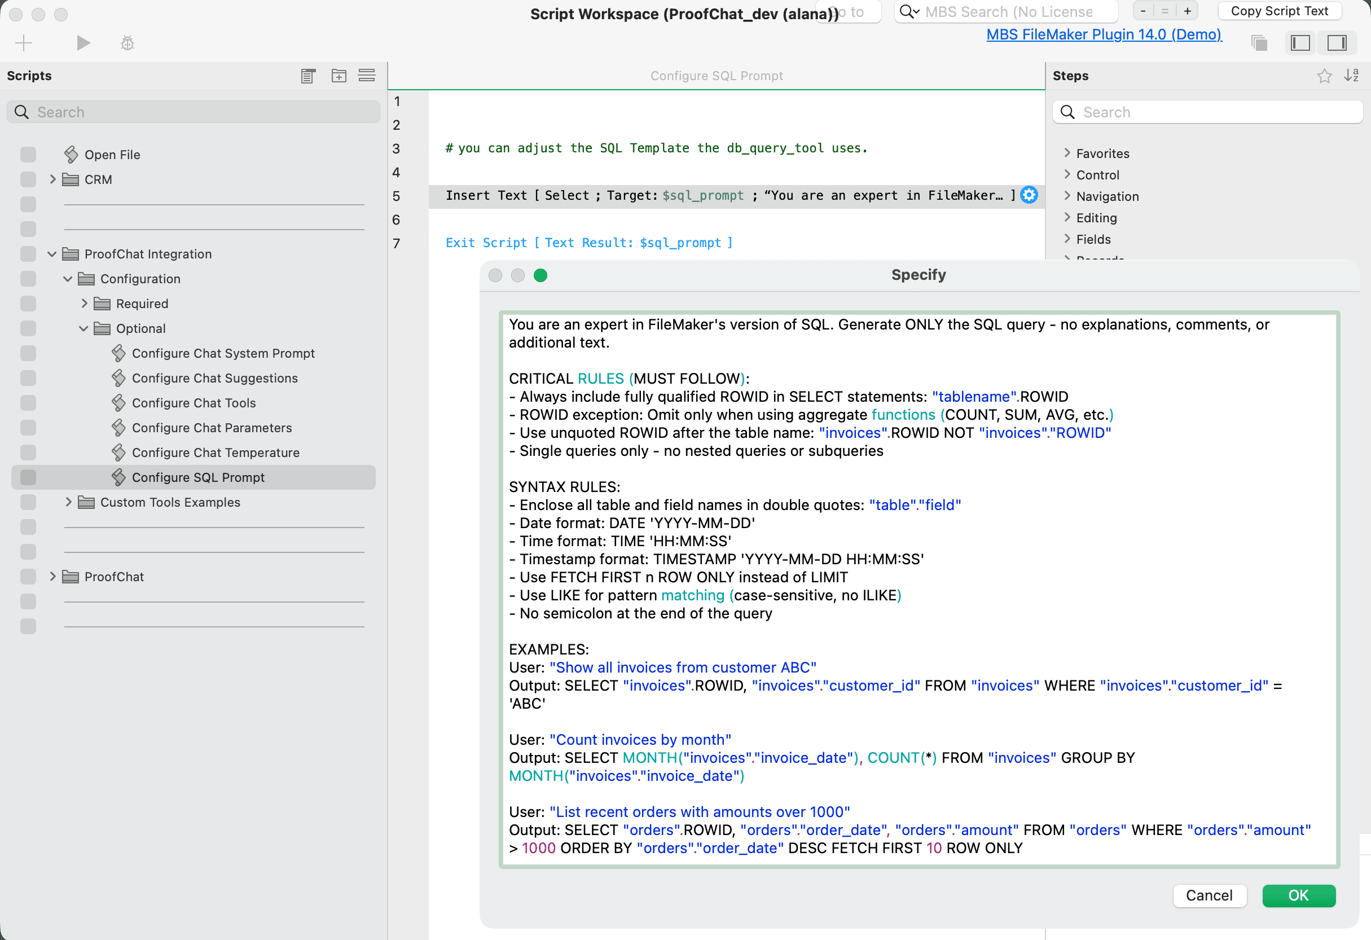
Task: Expand the CRM folder
Action: [52, 179]
